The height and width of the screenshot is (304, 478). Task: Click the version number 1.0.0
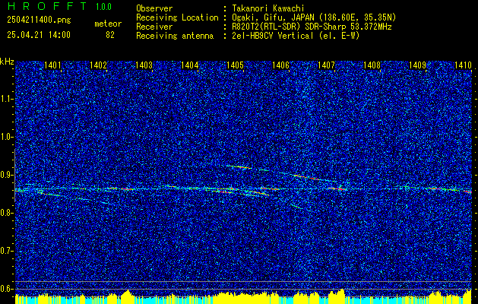tap(103, 6)
